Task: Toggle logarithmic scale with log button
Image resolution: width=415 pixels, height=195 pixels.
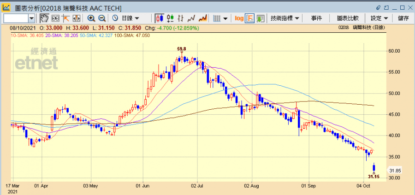Action: pyautogui.click(x=239, y=18)
